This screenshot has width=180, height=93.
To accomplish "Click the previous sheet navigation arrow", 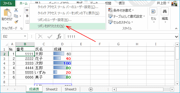I will [x=8, y=89].
